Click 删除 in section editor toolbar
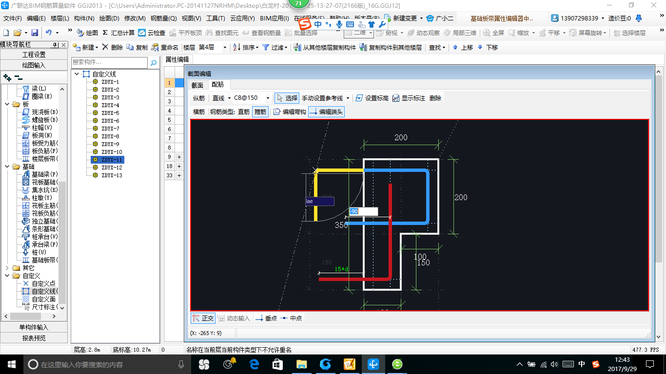This screenshot has width=666, height=374. (435, 98)
